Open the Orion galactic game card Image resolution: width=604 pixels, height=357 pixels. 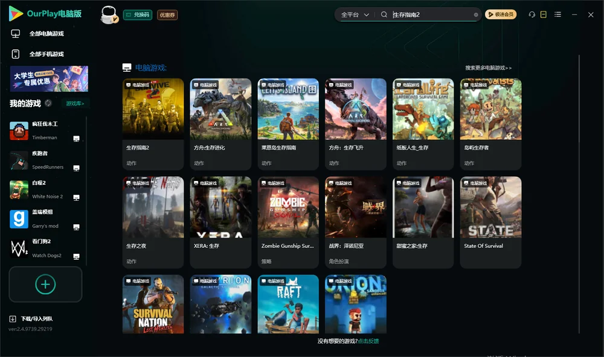pyautogui.click(x=220, y=304)
